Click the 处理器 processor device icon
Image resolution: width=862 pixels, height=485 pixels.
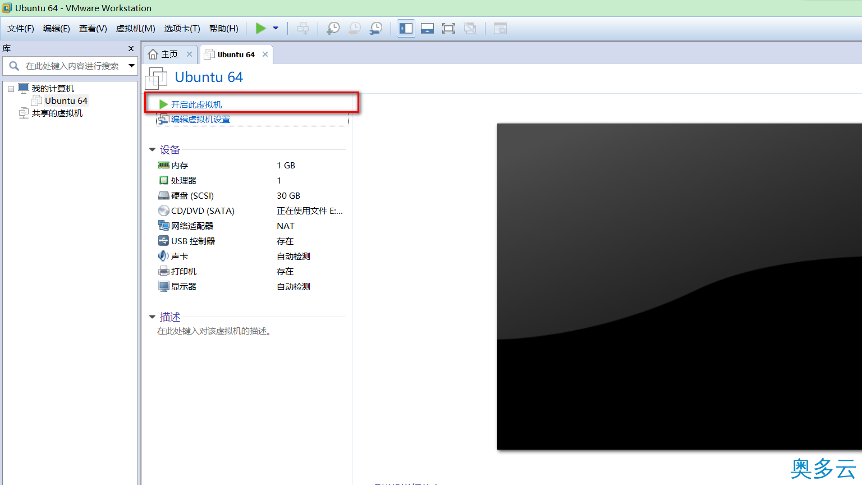click(163, 180)
